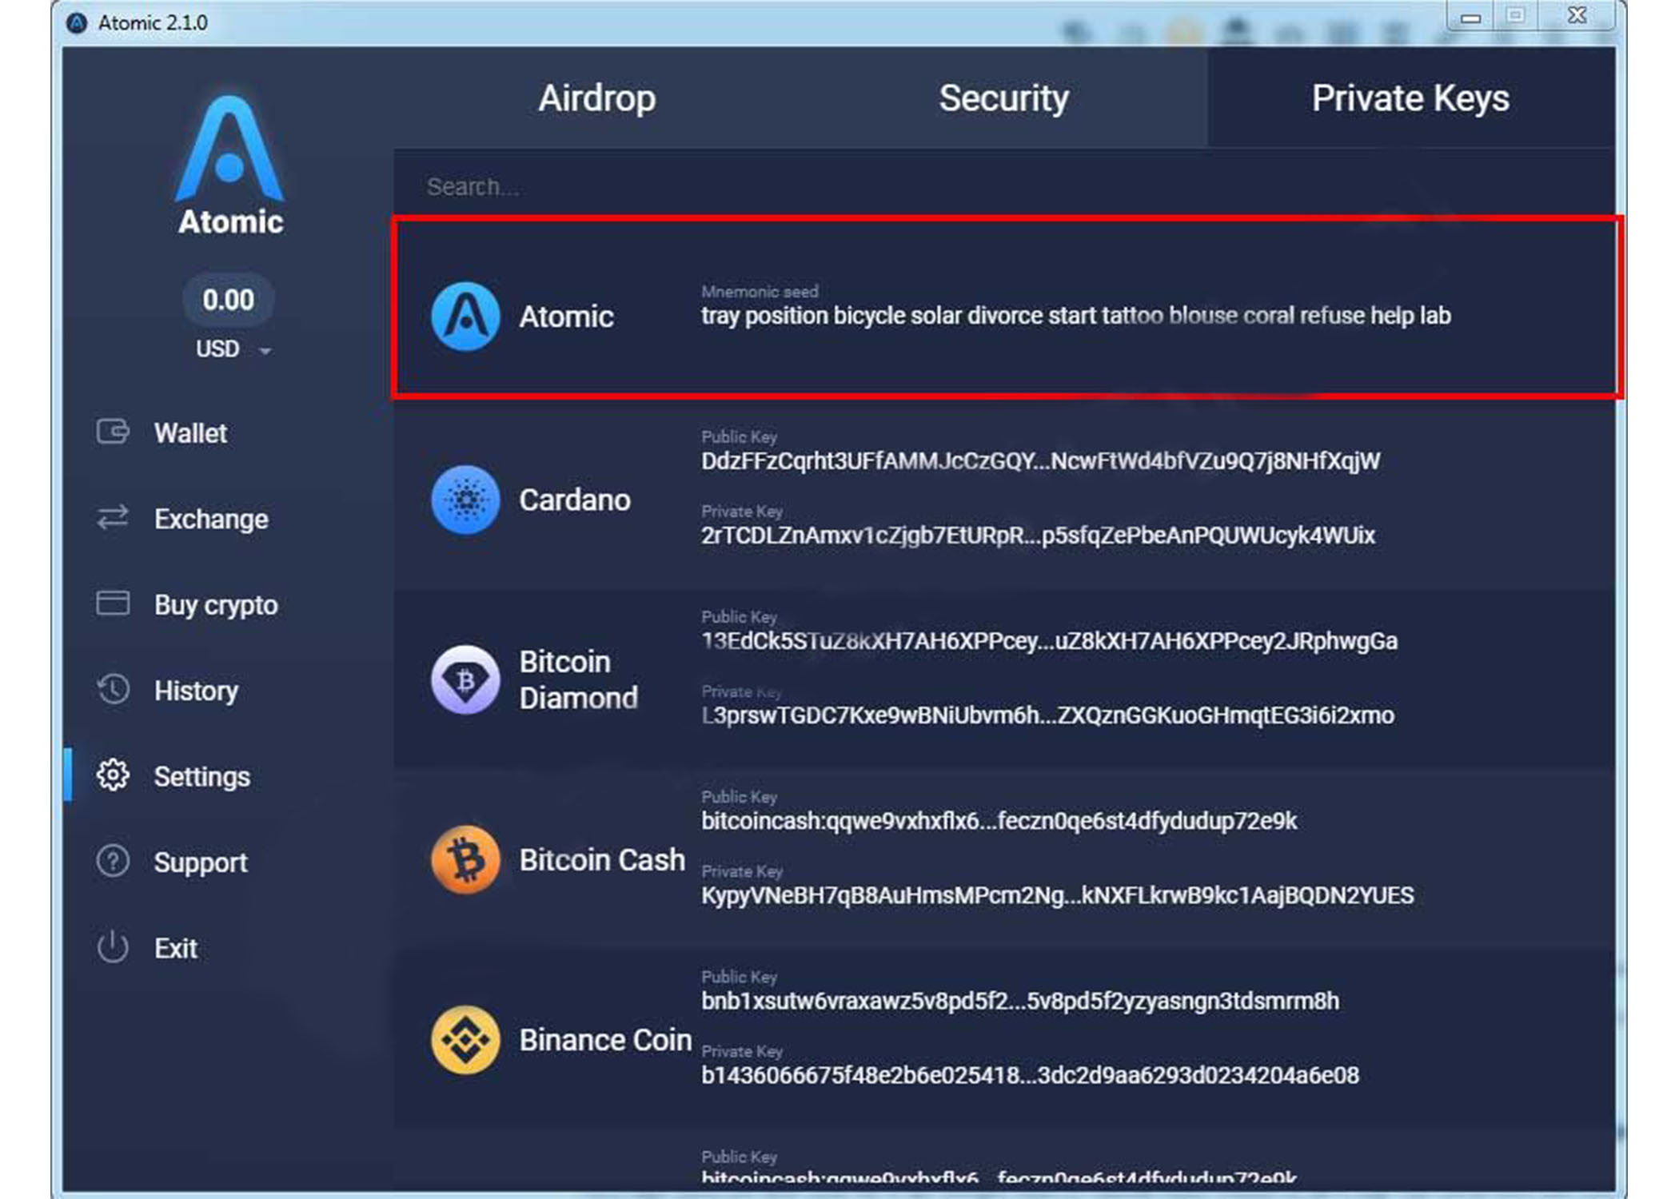Click the large Atomic logo in the sidebar
The height and width of the screenshot is (1199, 1679).
[229, 149]
